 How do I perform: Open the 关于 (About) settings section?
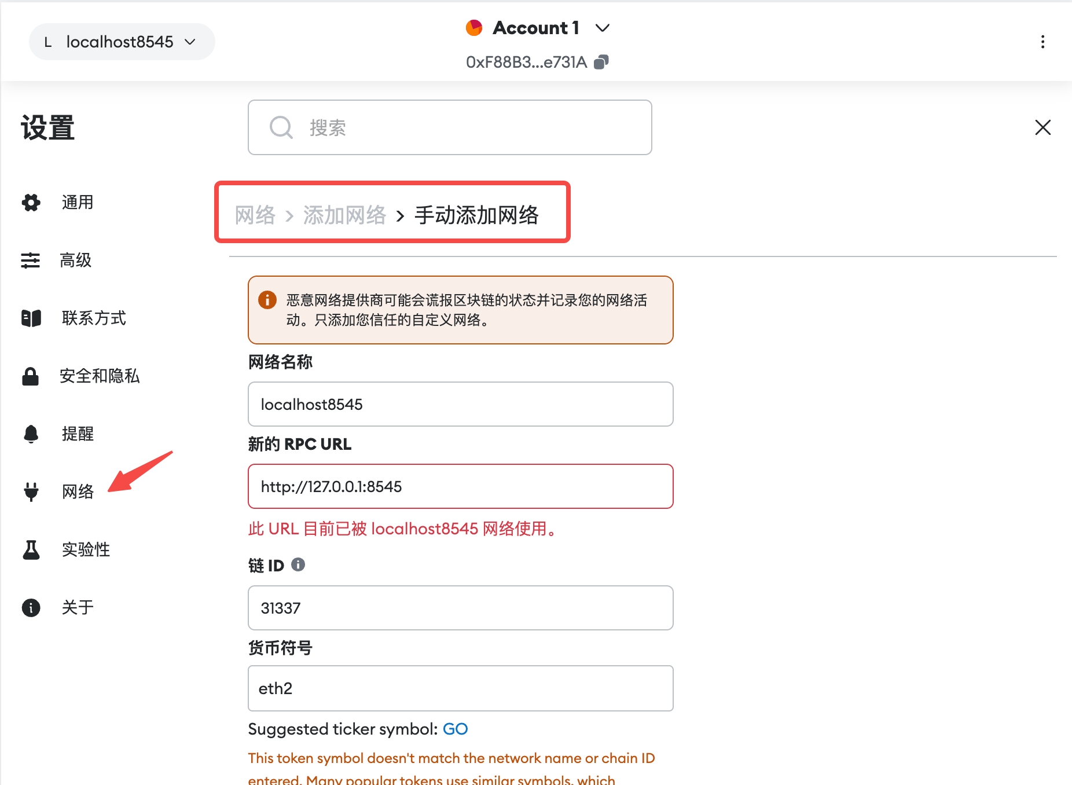(78, 607)
